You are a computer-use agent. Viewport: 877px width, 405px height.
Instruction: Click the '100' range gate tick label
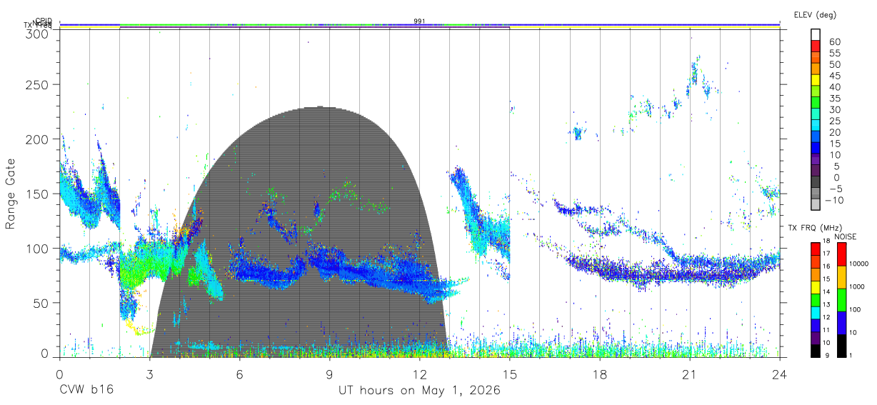[39, 248]
